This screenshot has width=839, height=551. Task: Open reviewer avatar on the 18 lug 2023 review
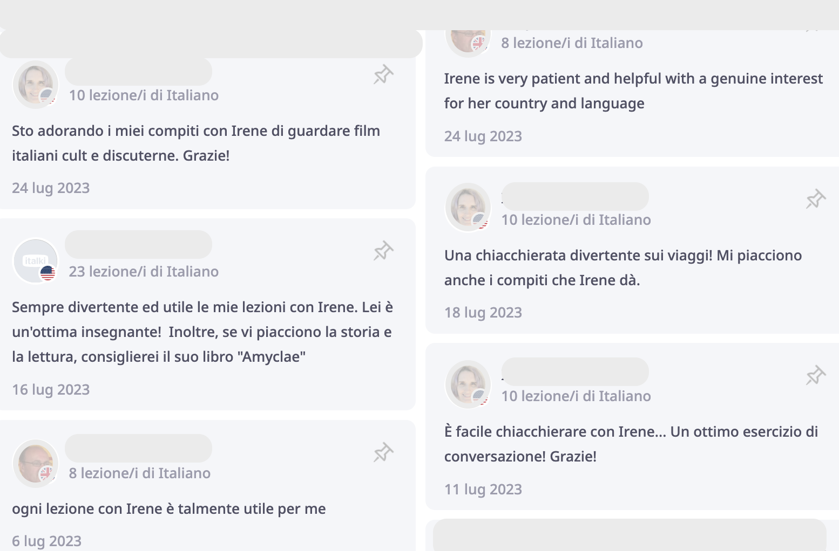point(468,207)
